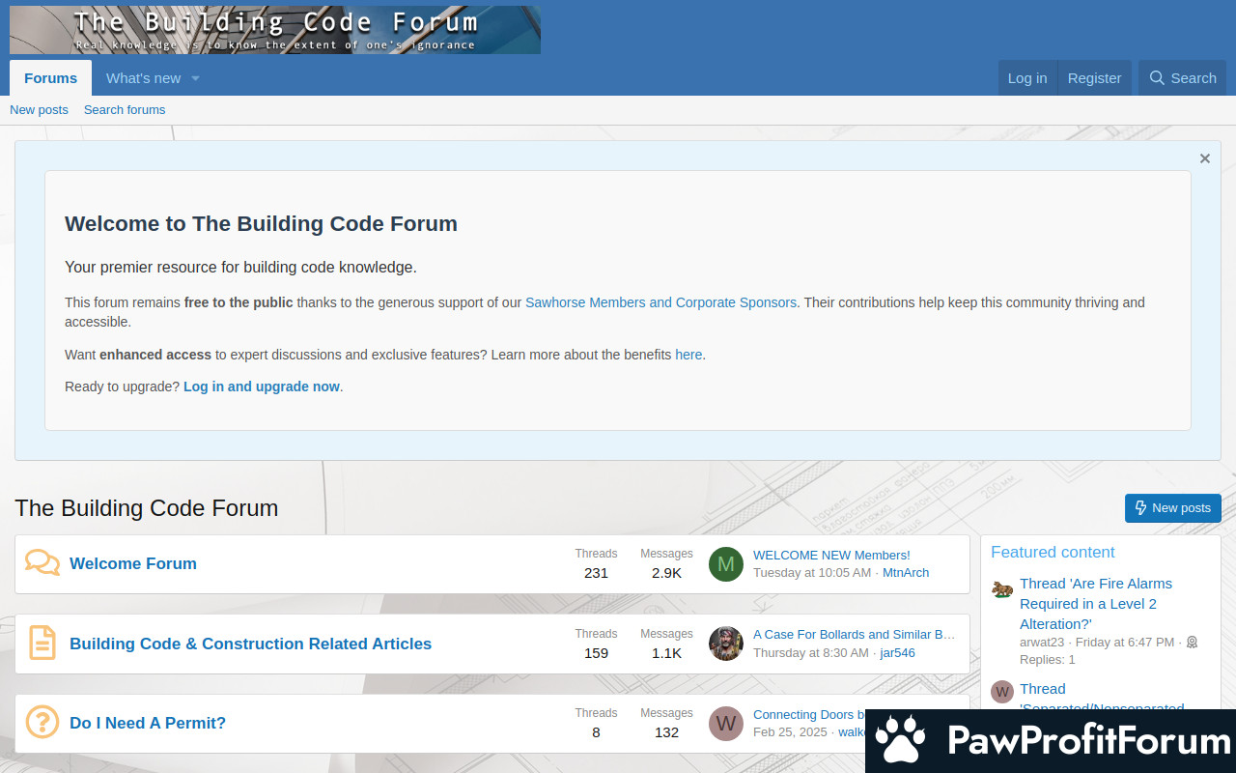Open the Featured content heading link
This screenshot has width=1236, height=773.
(x=1053, y=552)
